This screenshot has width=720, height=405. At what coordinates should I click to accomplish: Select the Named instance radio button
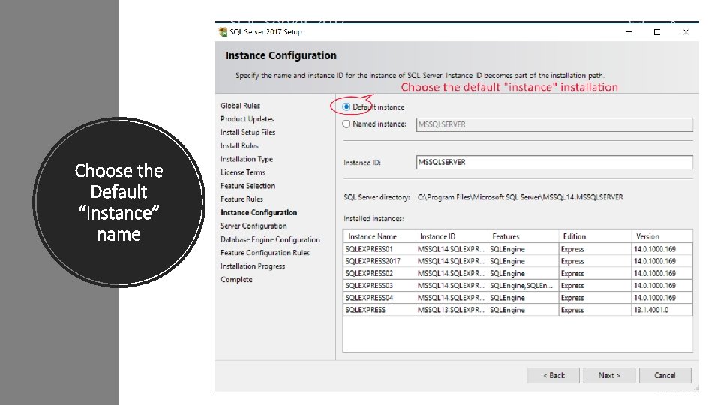pyautogui.click(x=346, y=124)
